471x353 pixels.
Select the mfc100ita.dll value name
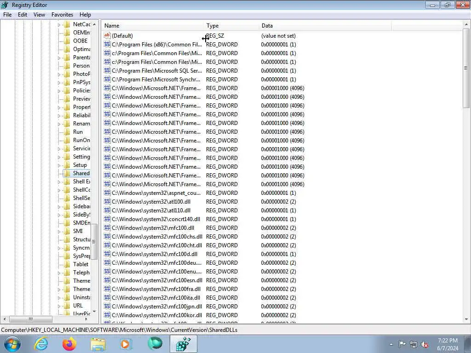click(156, 297)
